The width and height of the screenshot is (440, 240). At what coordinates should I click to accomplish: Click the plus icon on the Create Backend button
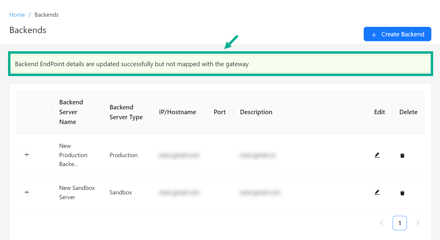[x=374, y=34]
